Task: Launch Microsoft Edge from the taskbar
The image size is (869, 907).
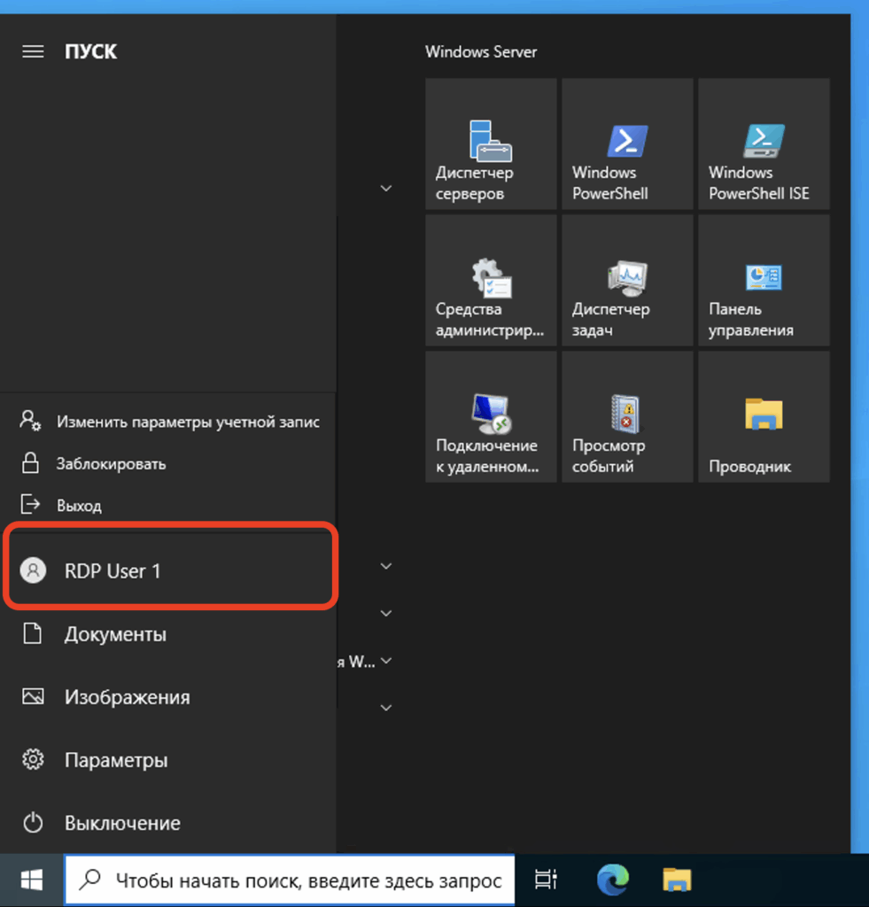Action: (612, 880)
